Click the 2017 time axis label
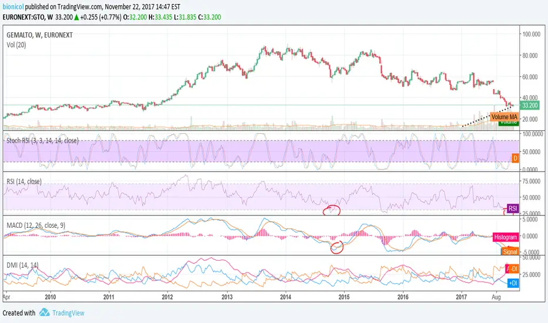Viewport: 548px width, 323px height. [462, 297]
